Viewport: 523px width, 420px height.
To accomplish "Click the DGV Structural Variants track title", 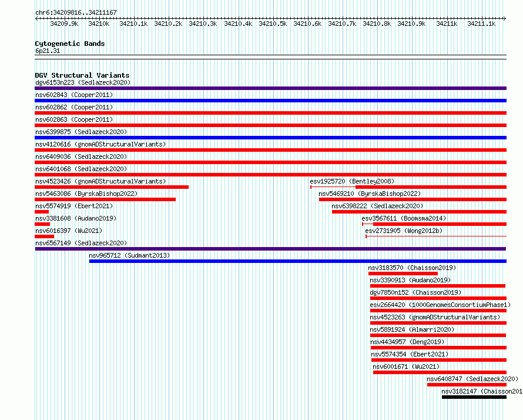I will tap(82, 75).
